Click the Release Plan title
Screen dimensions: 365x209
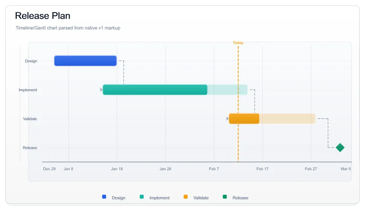click(42, 16)
